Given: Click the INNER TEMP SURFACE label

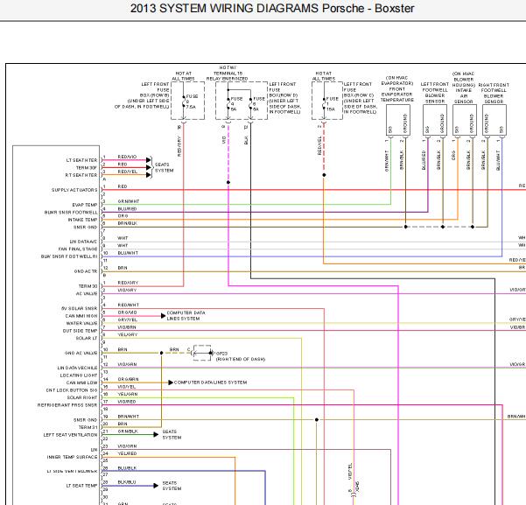Looking at the screenshot, I should pyautogui.click(x=72, y=457).
